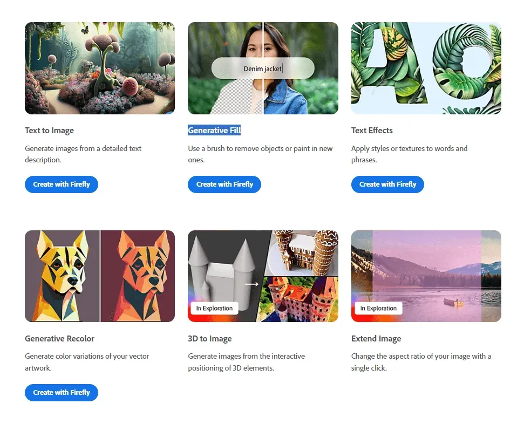
Task: Click the Text to Image heading
Action: 49,130
